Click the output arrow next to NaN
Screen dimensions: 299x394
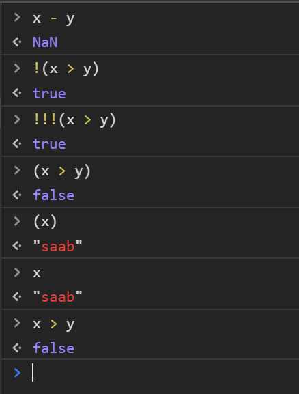[x=17, y=42]
